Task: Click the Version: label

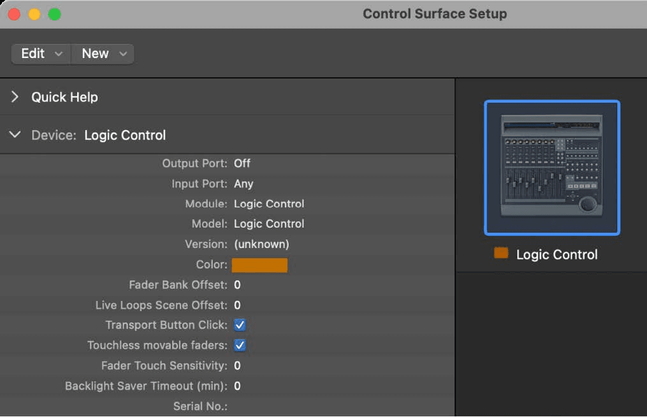Action: coord(207,244)
